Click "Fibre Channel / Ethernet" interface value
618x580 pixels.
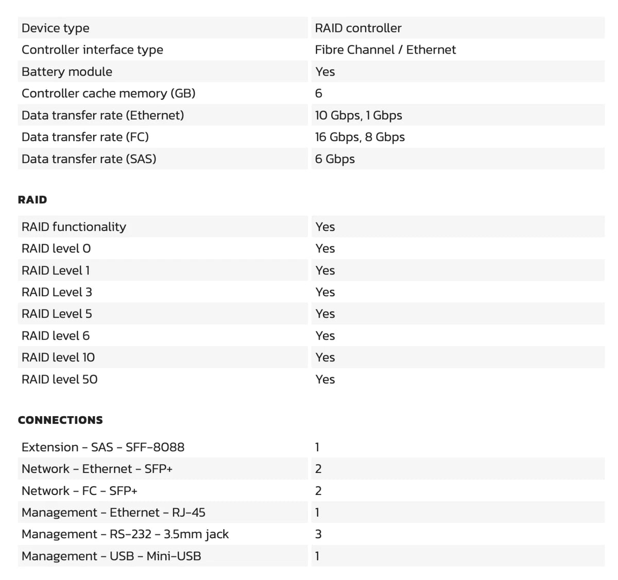pyautogui.click(x=385, y=50)
